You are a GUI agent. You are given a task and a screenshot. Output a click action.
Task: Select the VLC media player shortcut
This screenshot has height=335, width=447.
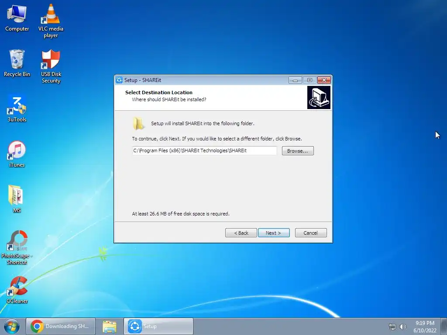[51, 21]
